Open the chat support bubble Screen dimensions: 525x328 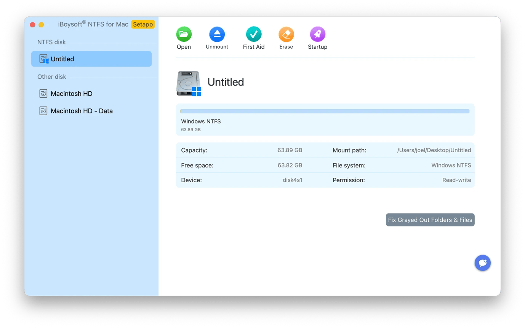click(482, 263)
